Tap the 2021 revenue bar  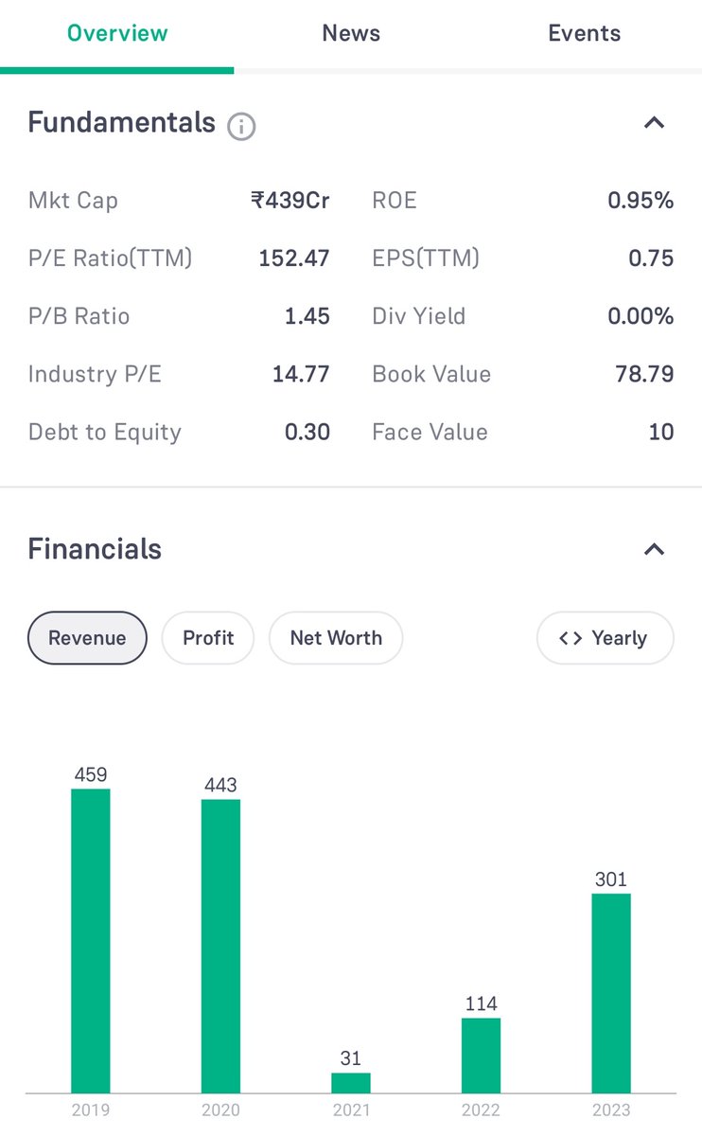[351, 1083]
